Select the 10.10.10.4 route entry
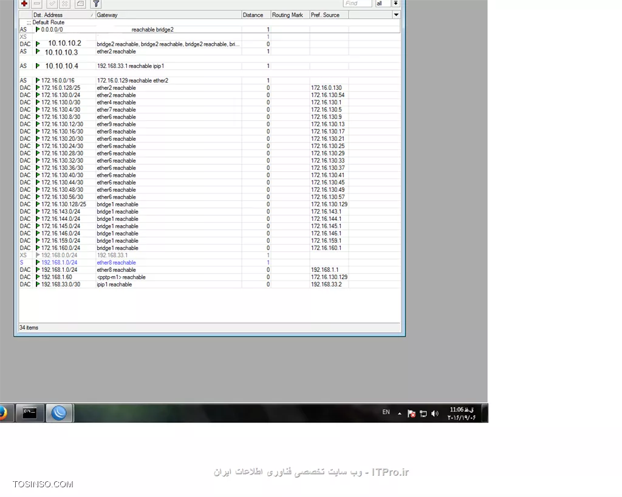The height and width of the screenshot is (497, 622). point(210,66)
